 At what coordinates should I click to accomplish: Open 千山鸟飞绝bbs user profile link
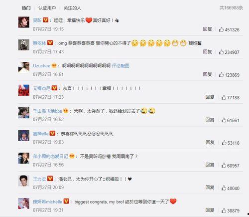point(47,111)
